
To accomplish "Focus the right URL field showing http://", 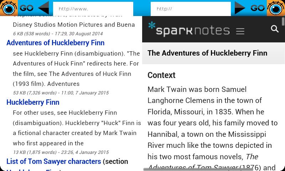I will (190, 9).
